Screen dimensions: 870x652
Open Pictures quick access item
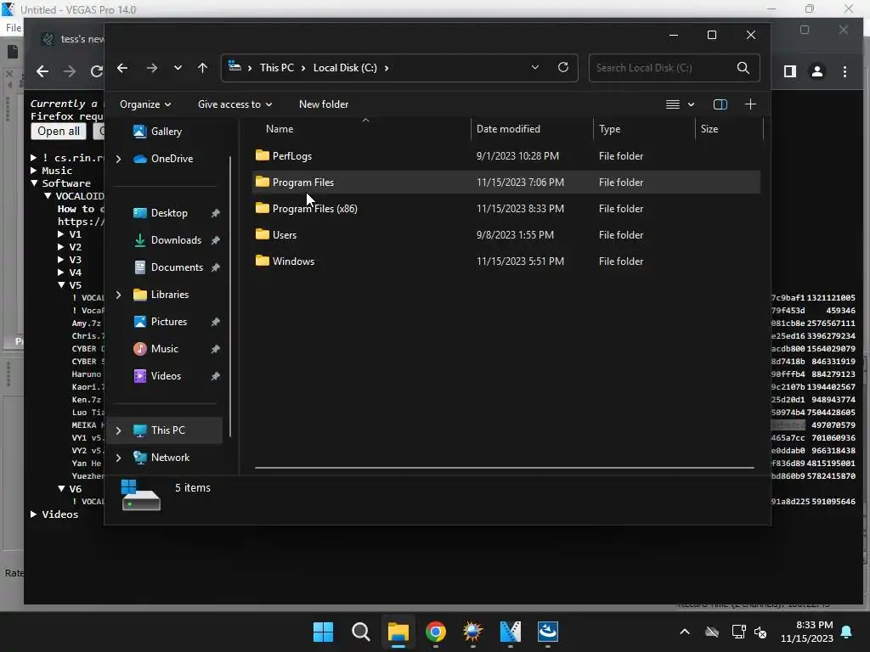(x=169, y=322)
